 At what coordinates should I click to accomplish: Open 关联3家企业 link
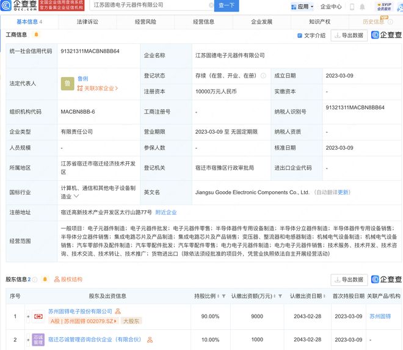98,88
